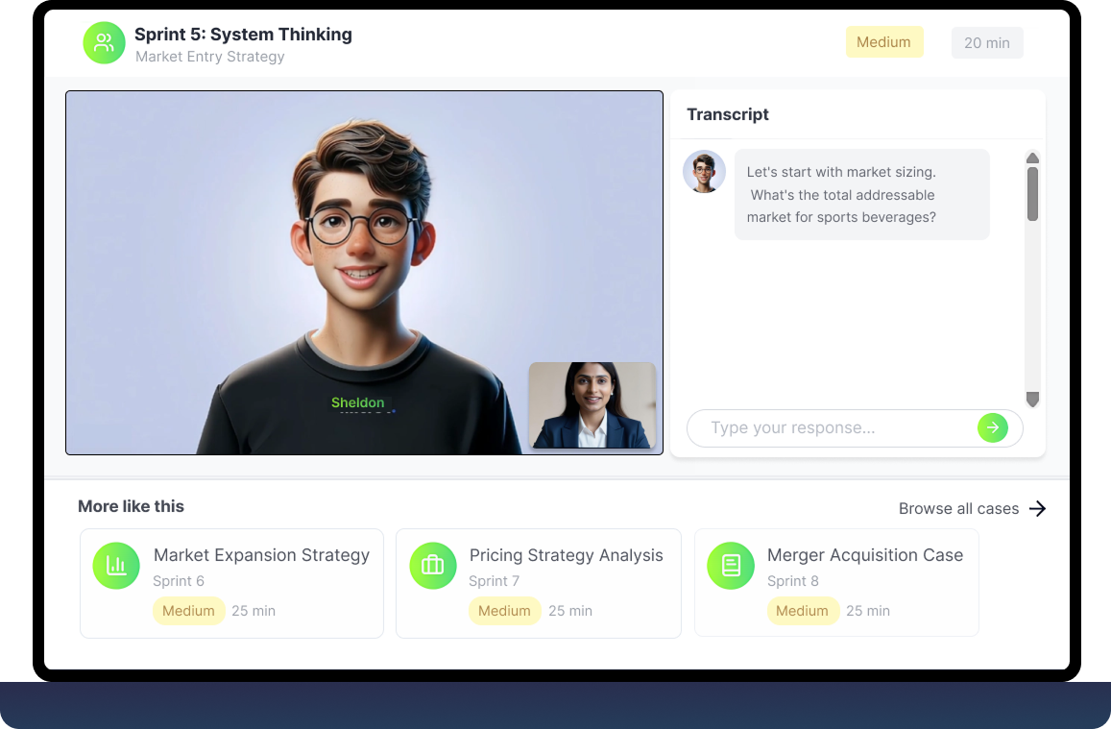
Task: Select the bar chart icon on Market Expansion card
Action: coord(116,566)
